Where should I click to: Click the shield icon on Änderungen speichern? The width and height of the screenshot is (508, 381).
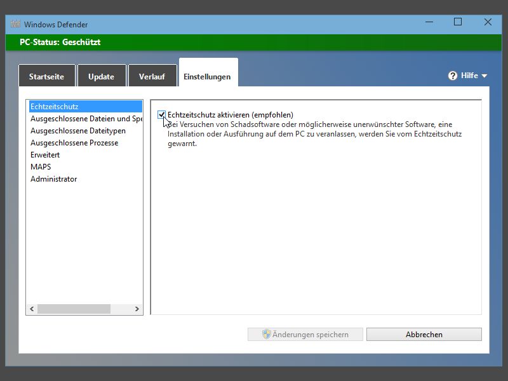tap(266, 334)
